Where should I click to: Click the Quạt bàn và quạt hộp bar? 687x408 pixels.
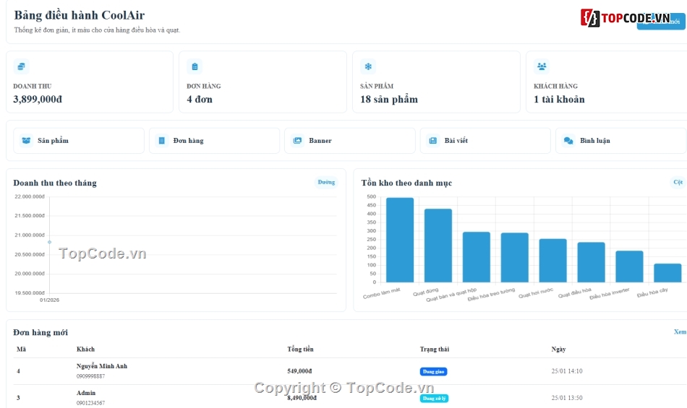tap(477, 257)
